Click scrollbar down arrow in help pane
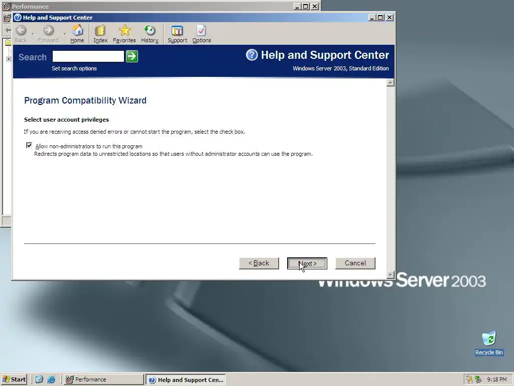514x386 pixels. (390, 275)
